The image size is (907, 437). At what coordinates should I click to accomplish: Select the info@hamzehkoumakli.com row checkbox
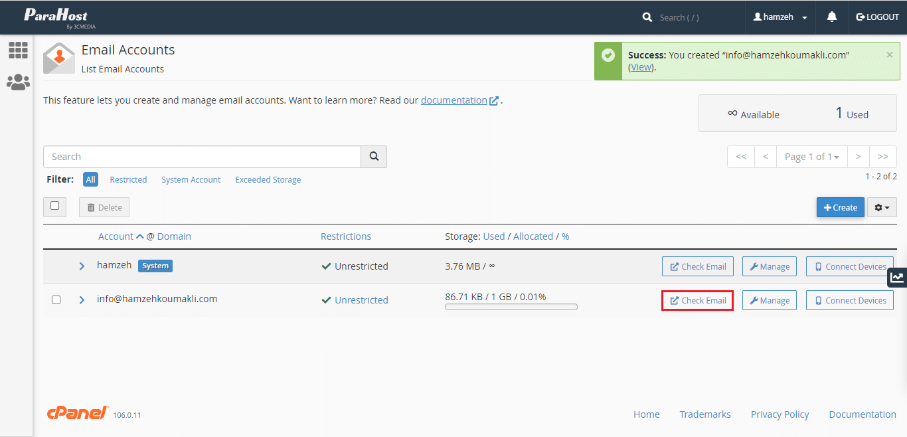pos(56,300)
